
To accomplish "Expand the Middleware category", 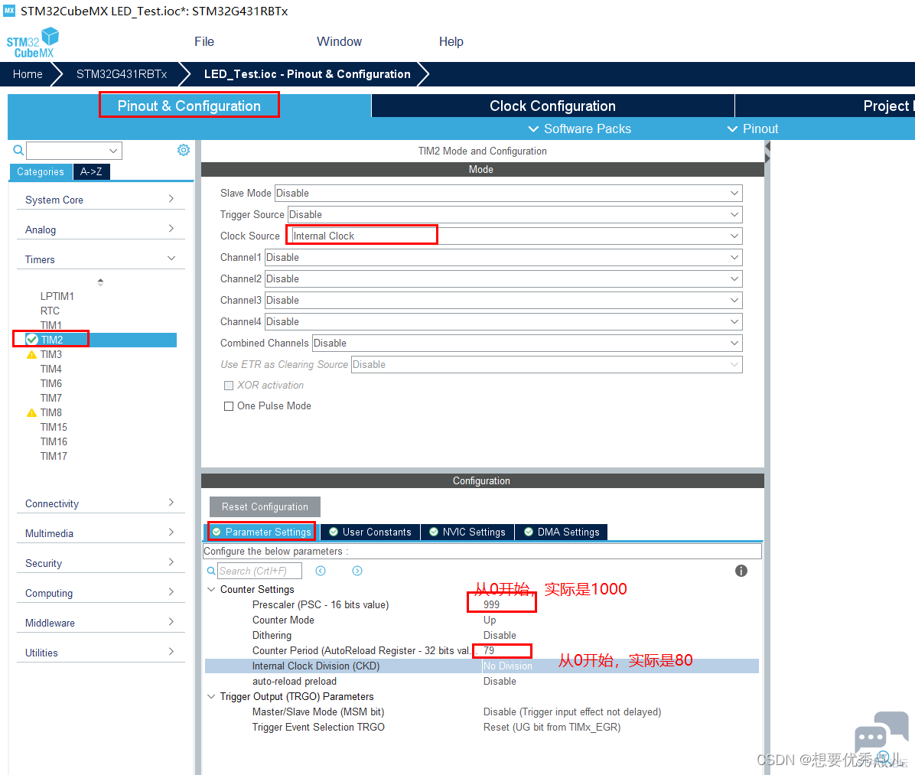I will [100, 623].
